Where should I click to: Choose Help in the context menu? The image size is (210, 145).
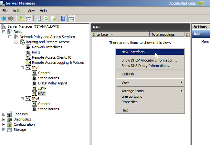(x=150, y=110)
